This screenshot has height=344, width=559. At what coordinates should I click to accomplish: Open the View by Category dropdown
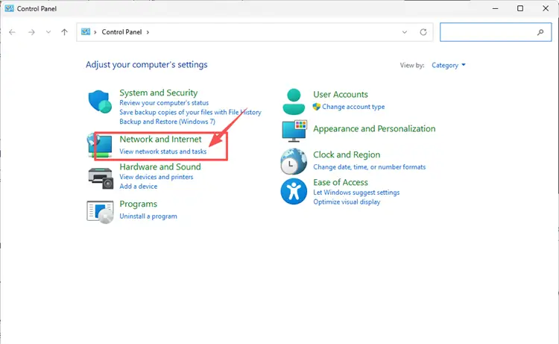click(x=449, y=66)
